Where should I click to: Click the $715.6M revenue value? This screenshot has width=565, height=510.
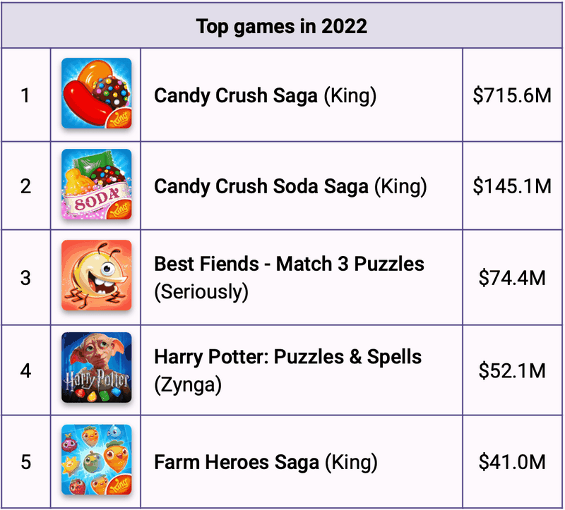[512, 96]
